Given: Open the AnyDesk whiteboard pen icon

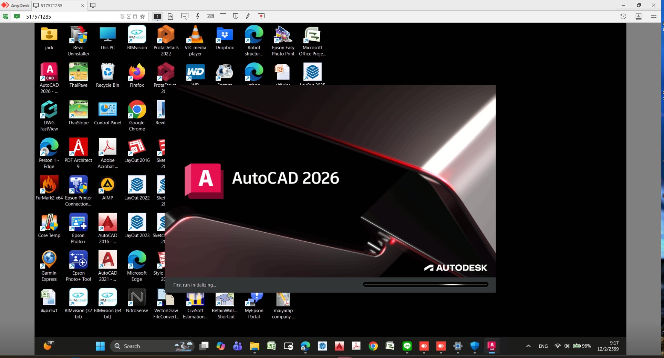Looking at the screenshot, I should (x=248, y=16).
